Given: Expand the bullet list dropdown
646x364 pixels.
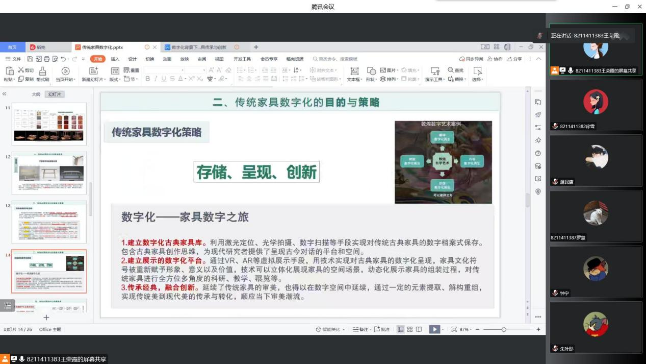Looking at the screenshot, I should tap(245, 70).
